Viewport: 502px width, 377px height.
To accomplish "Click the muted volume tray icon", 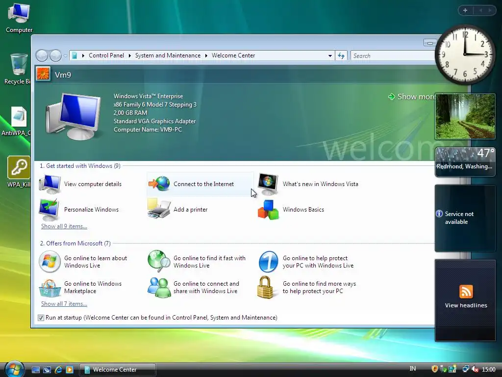I will pyautogui.click(x=475, y=369).
